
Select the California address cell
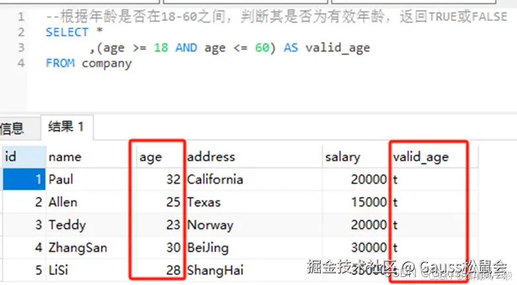pos(253,179)
